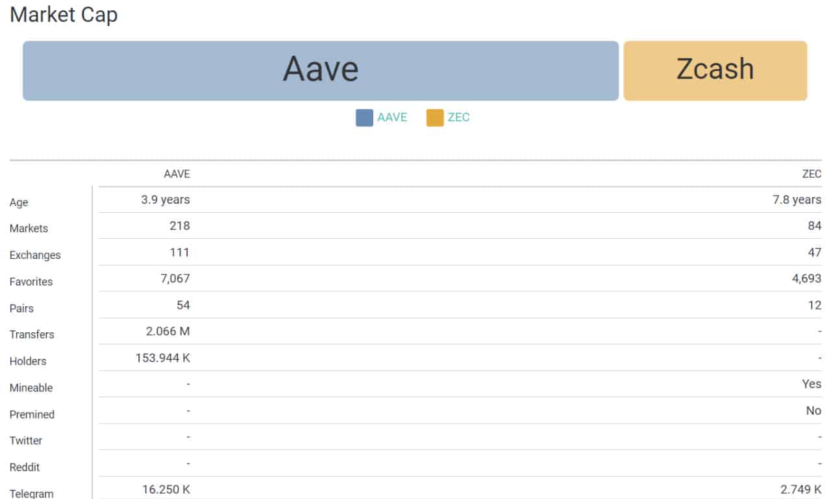The image size is (831, 499).
Task: Select the Age row label
Action: 19,202
